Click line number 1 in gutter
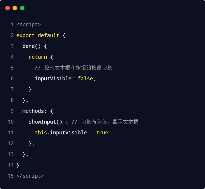The width and height of the screenshot is (205, 189). pos(12,25)
